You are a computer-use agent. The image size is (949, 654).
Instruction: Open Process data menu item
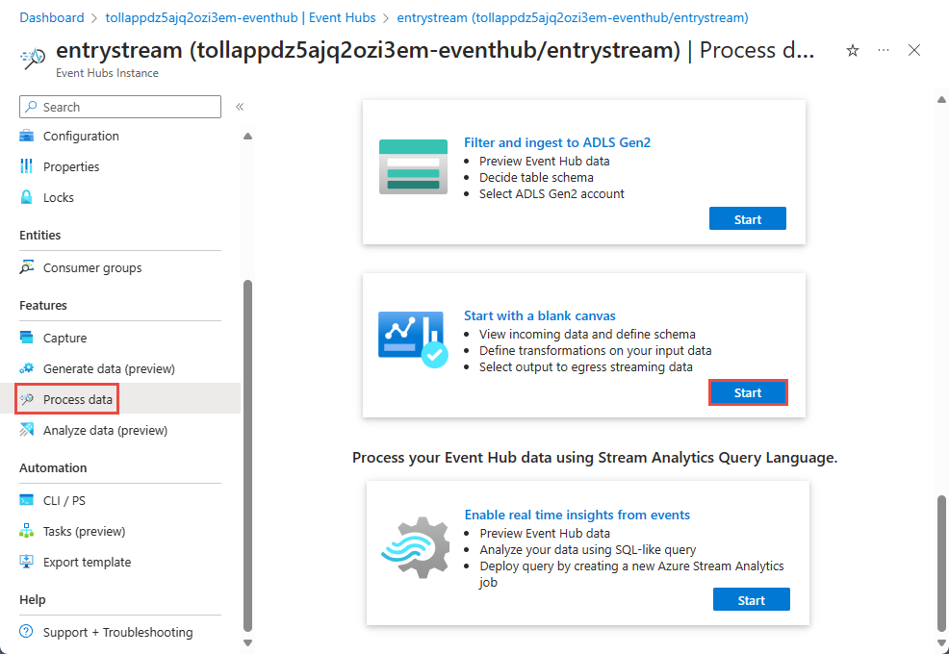[78, 399]
